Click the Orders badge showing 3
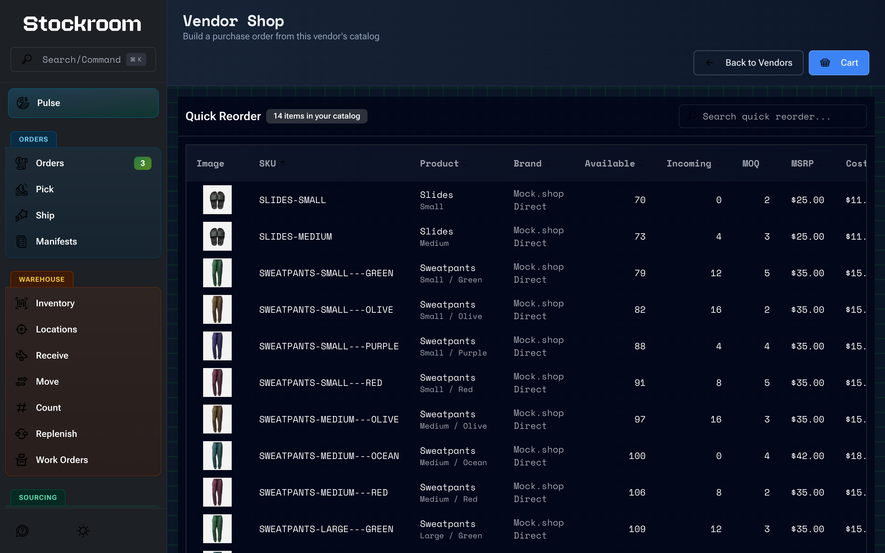Image resolution: width=885 pixels, height=553 pixels. coord(143,163)
